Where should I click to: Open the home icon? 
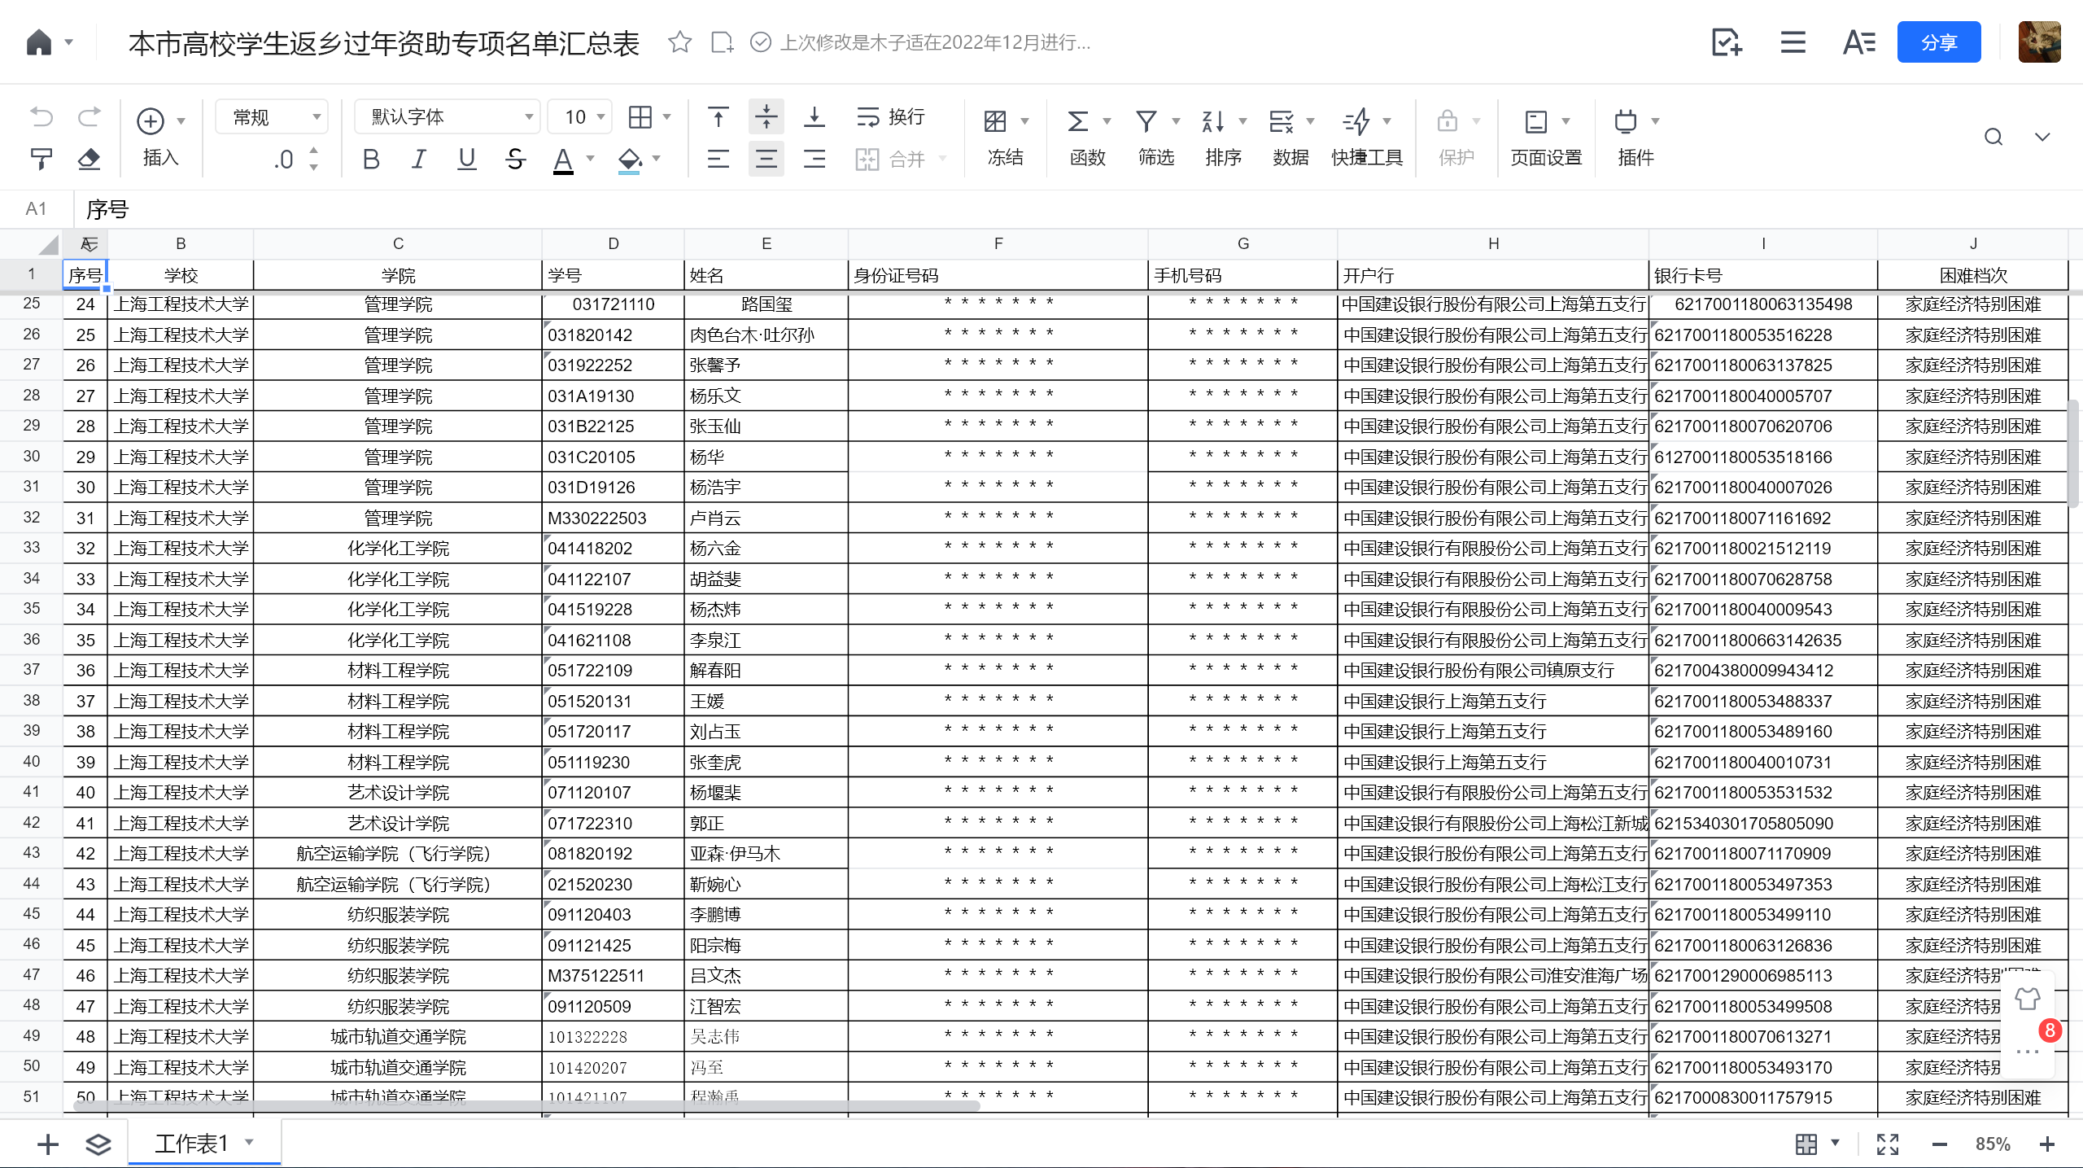pyautogui.click(x=38, y=42)
